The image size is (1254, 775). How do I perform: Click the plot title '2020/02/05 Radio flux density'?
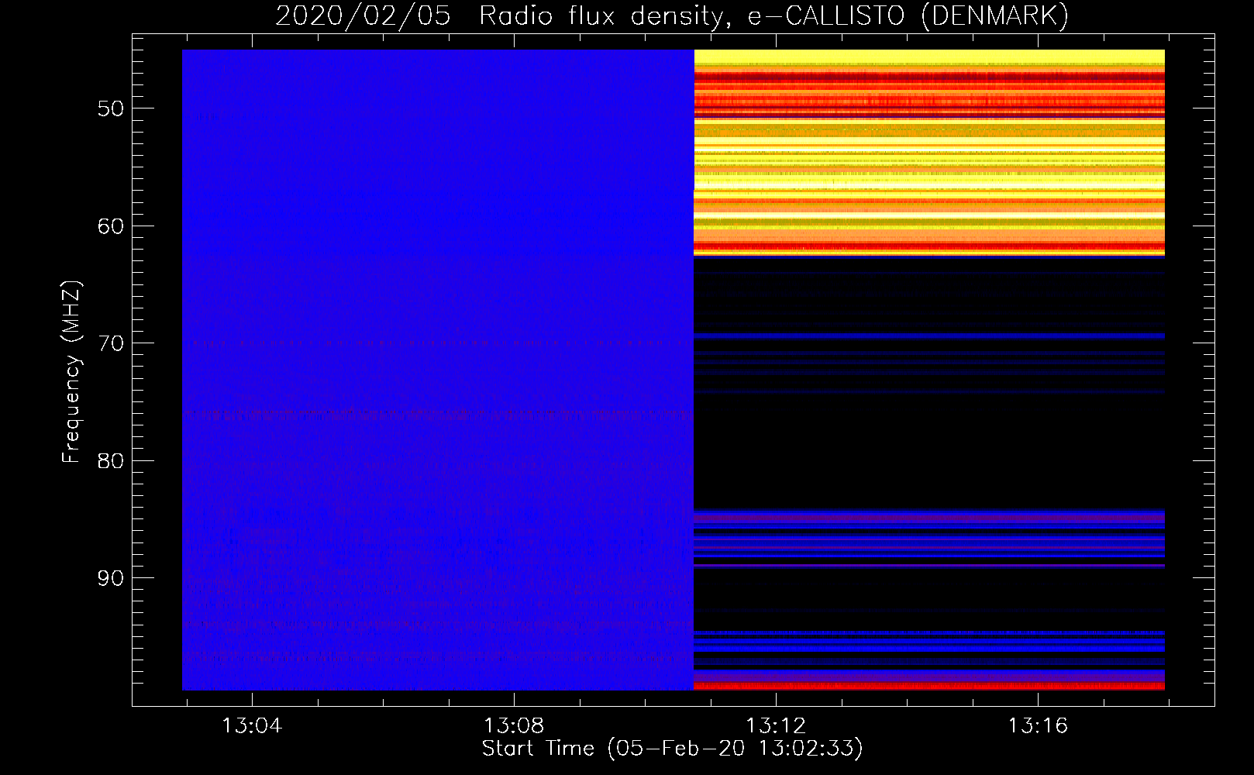[x=672, y=15]
